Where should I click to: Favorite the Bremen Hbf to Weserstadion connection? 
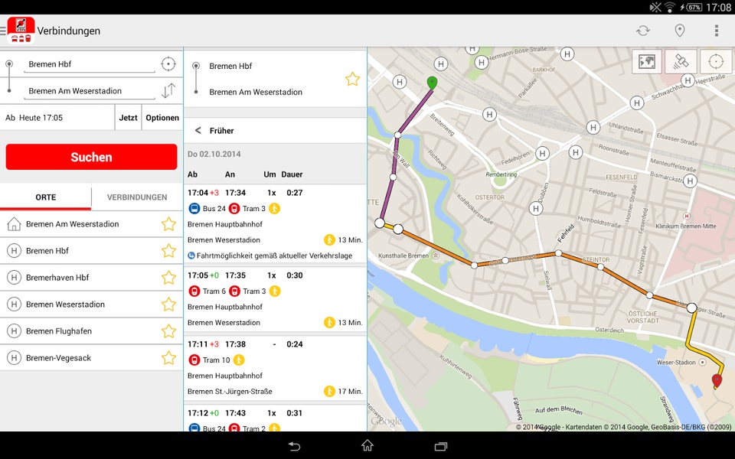(352, 79)
